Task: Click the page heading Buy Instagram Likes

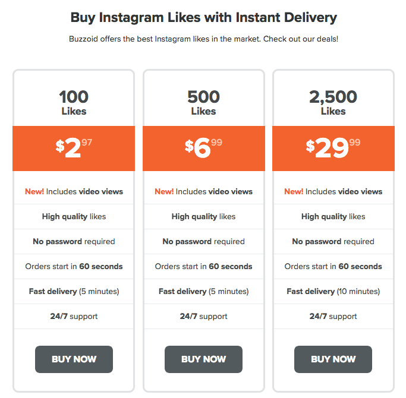Action: coord(204,18)
